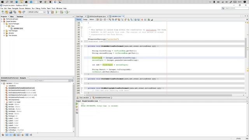This screenshot has height=140, width=249.
Task: Click the New Project toolbar icon
Action: pos(7,12)
